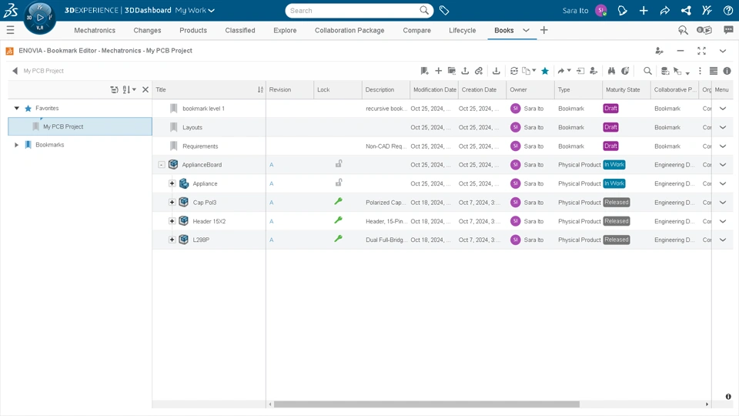Click the database sync icon in toolbar
Screen dimensions: 739x416
[665, 71]
